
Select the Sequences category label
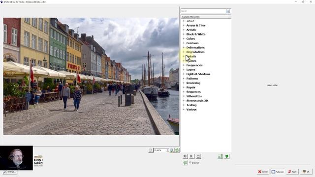pyautogui.click(x=193, y=92)
